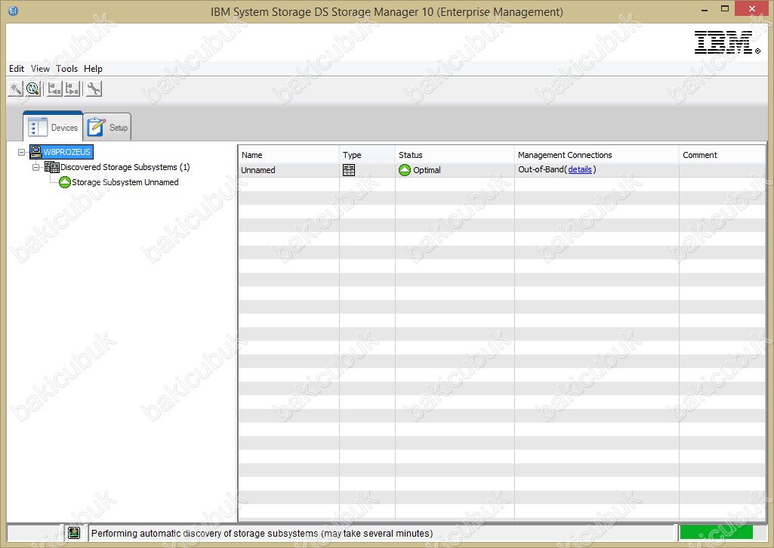Click the add storage subsystem toolbar icon

pos(54,89)
